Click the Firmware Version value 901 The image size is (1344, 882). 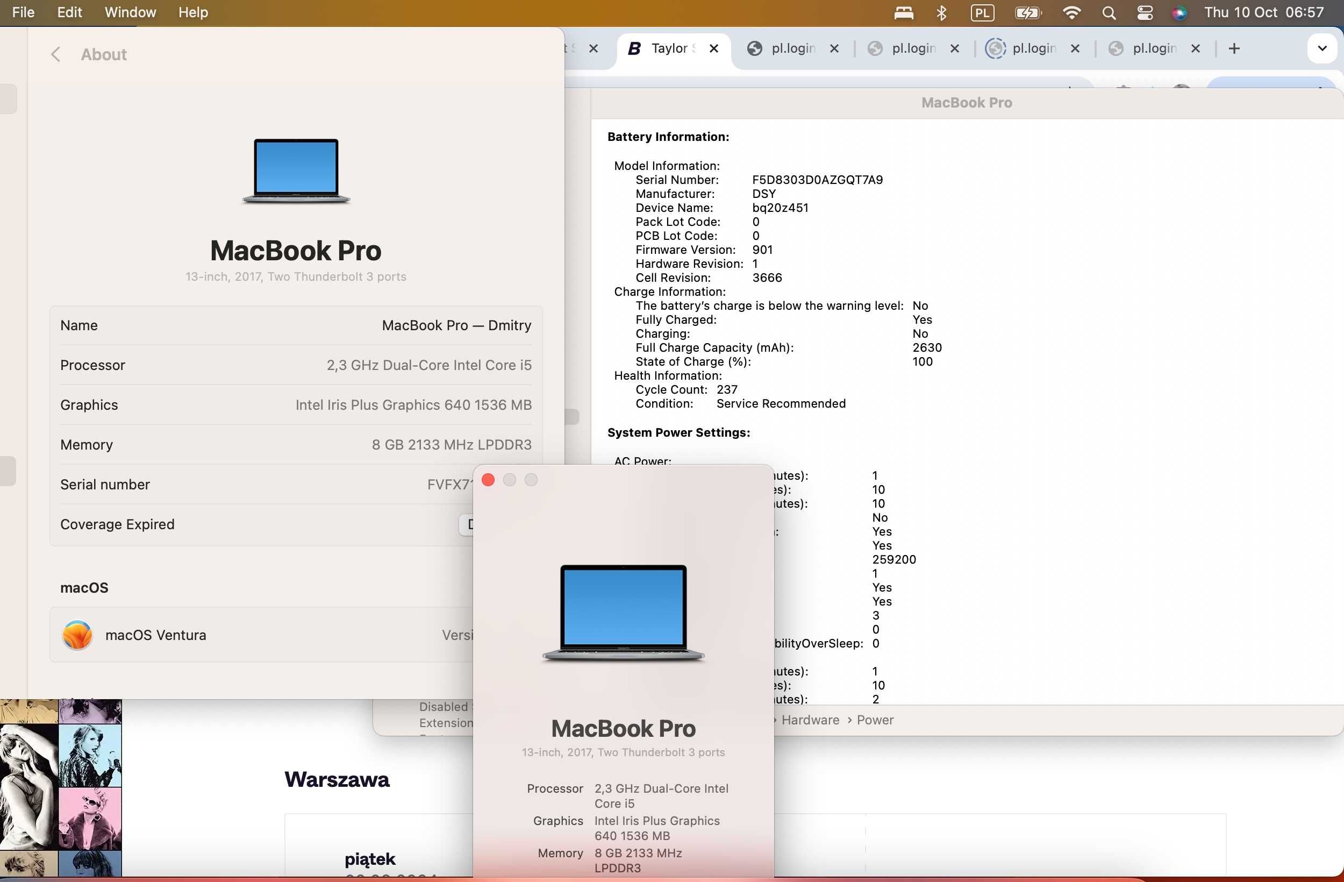pos(762,250)
